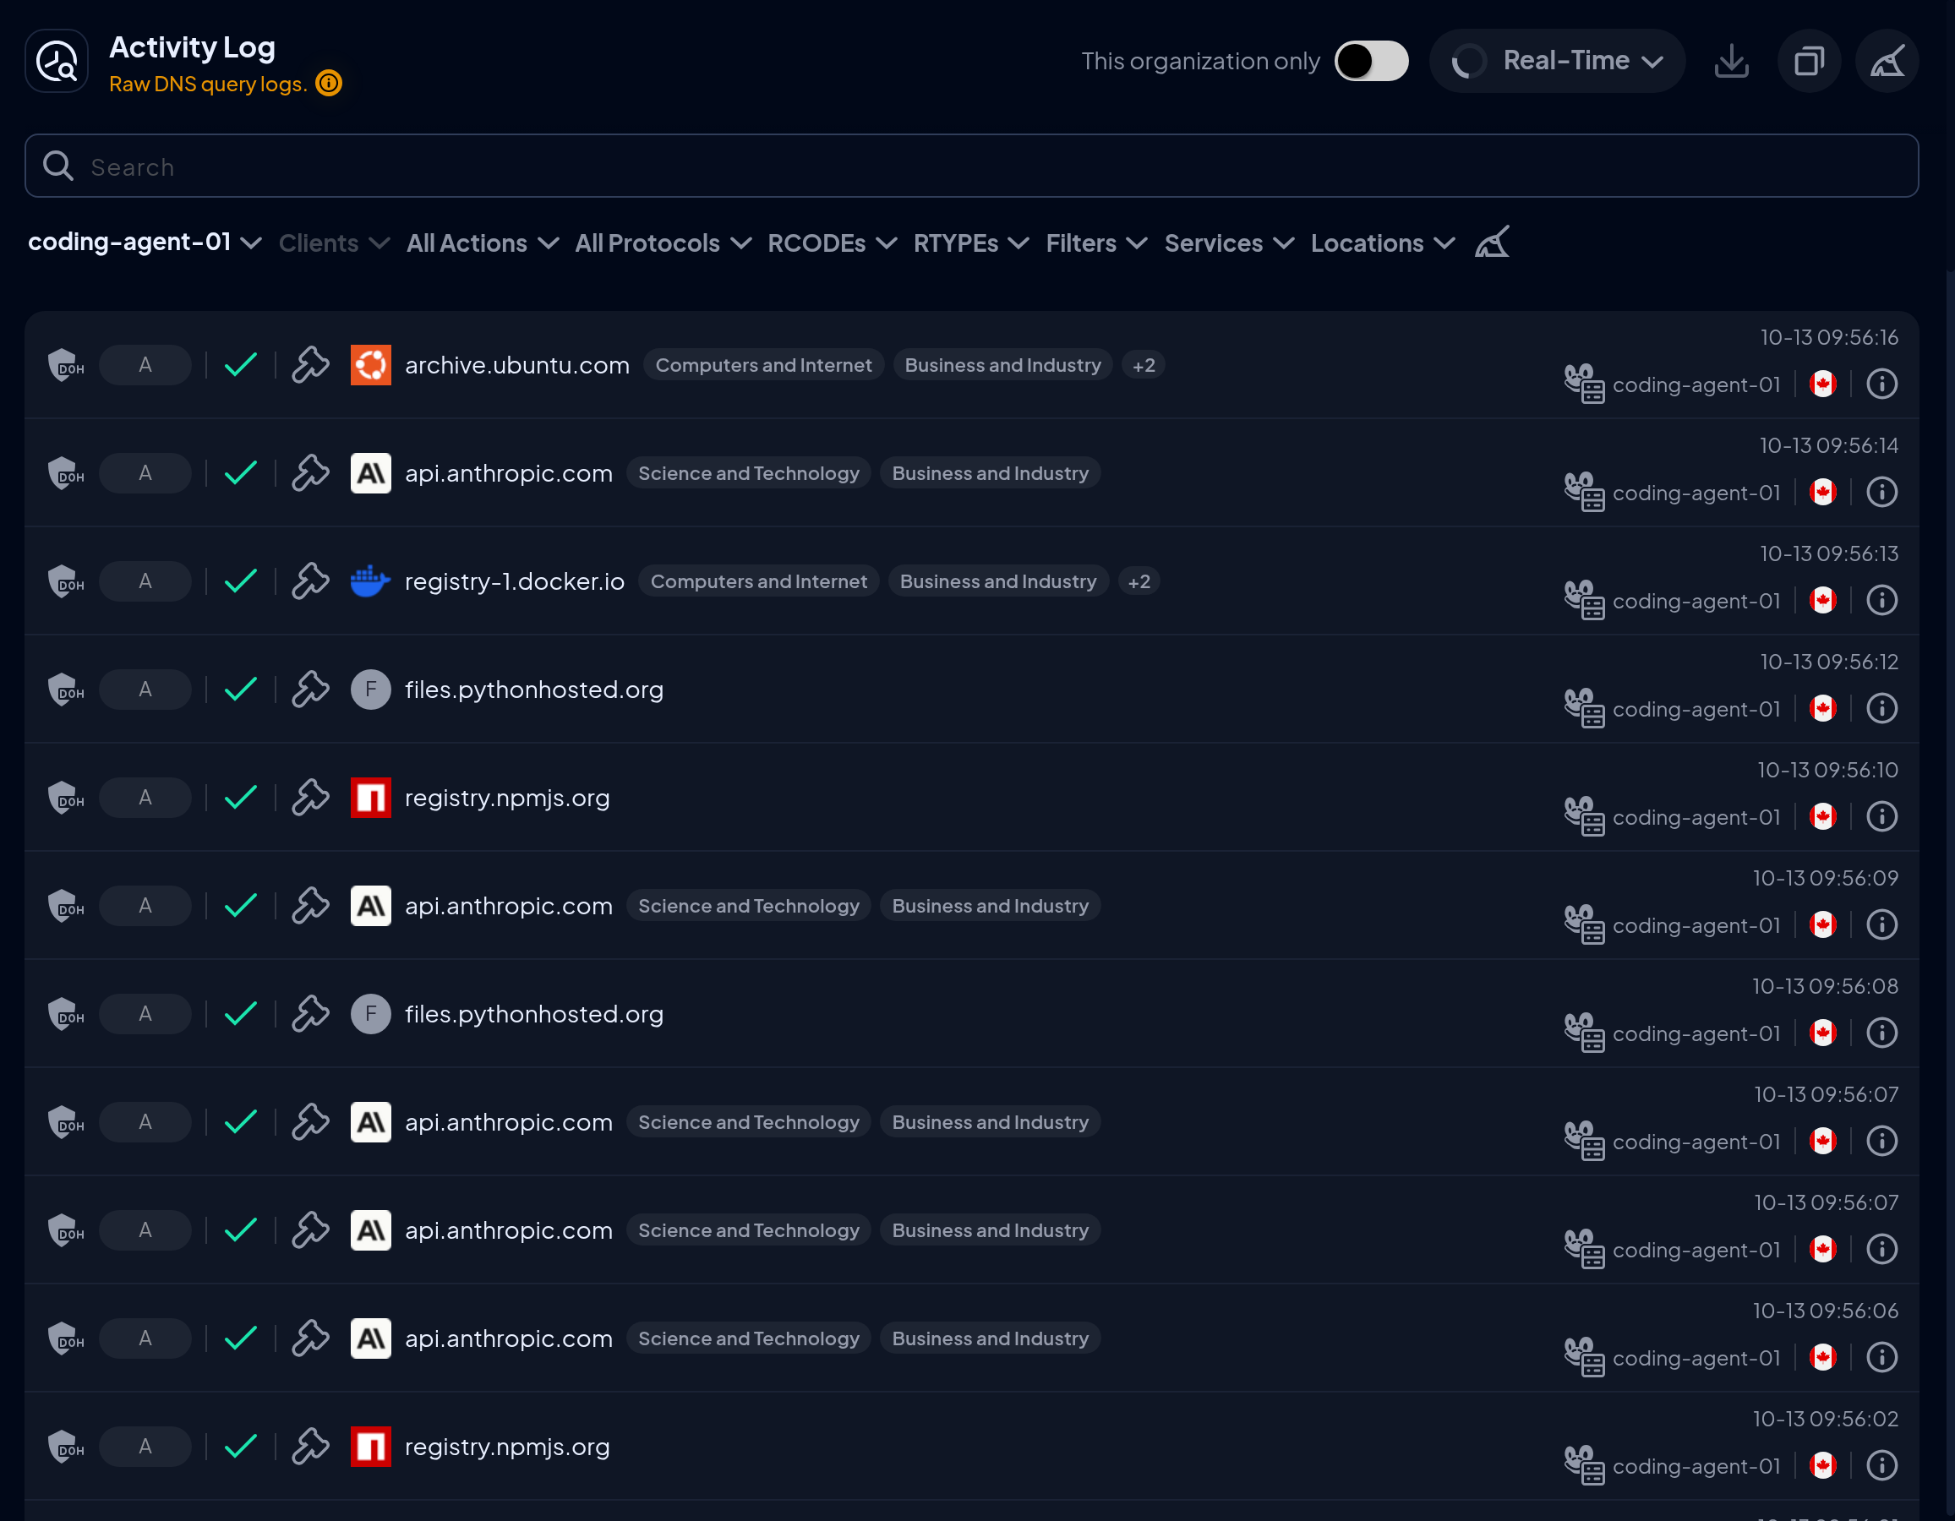Click the Ubuntu logo icon

[x=370, y=365]
